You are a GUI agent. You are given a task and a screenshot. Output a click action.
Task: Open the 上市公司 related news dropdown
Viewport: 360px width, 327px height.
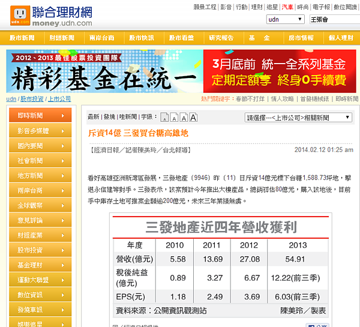coord(298,118)
